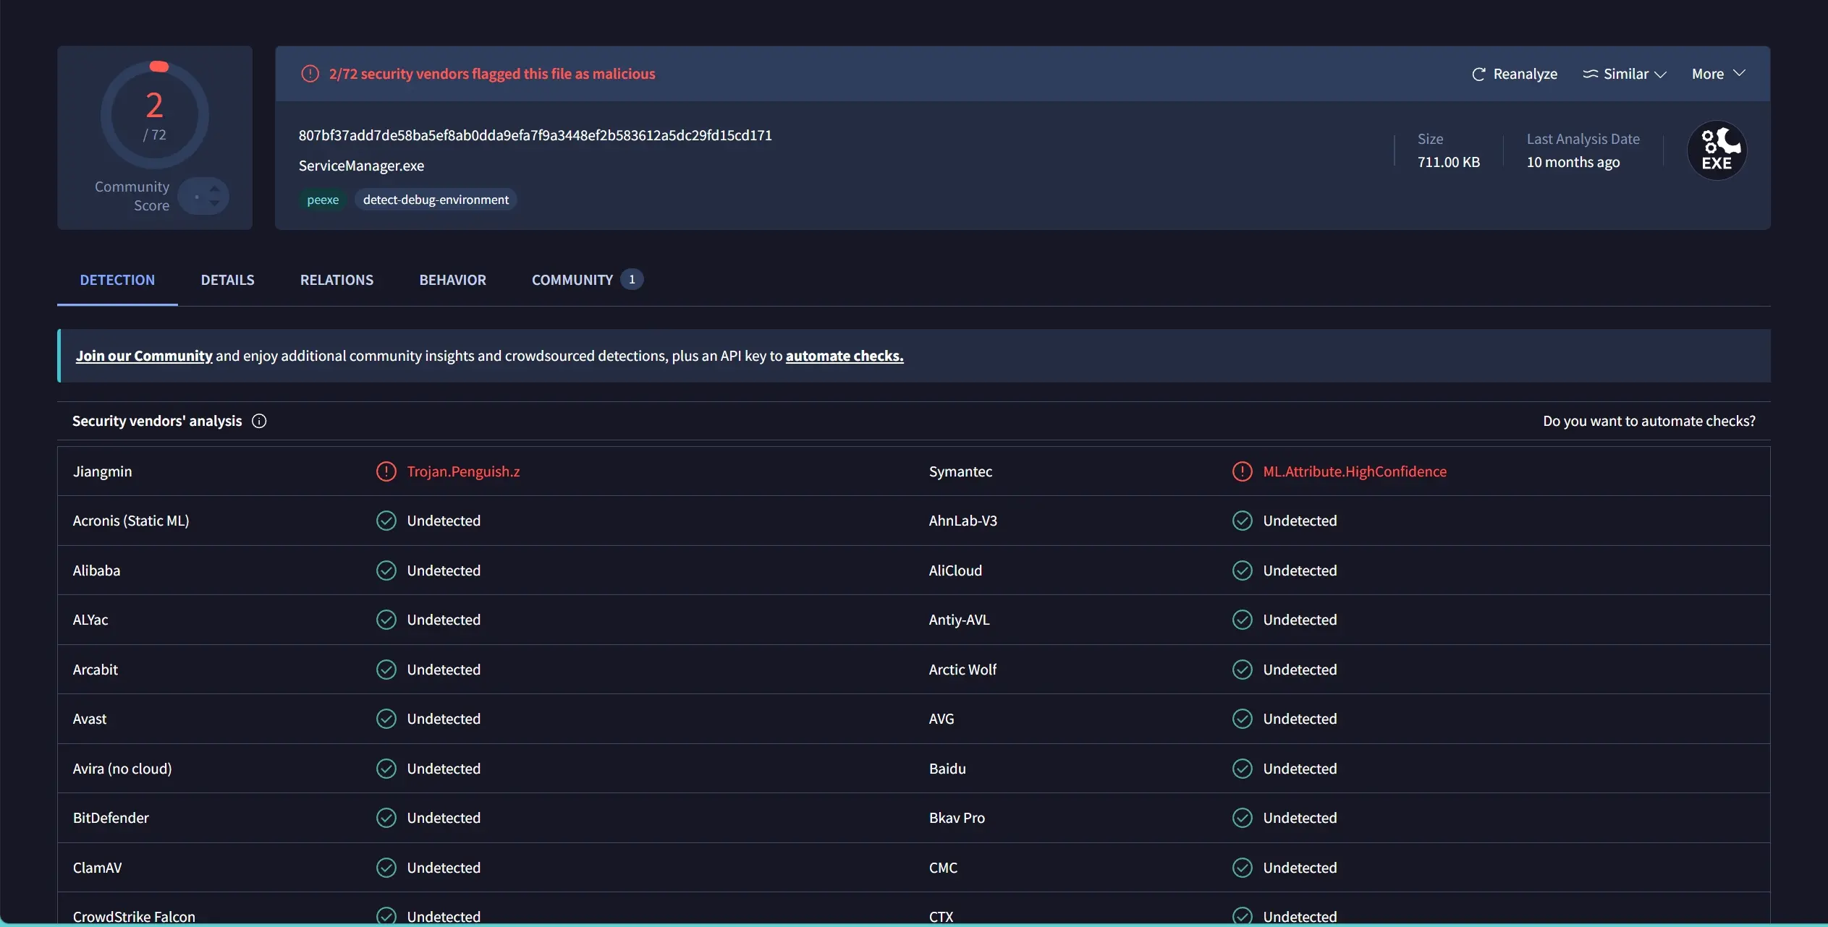The height and width of the screenshot is (927, 1828).
Task: Click the check icon for CMC
Action: pyautogui.click(x=1243, y=868)
